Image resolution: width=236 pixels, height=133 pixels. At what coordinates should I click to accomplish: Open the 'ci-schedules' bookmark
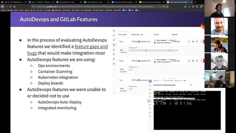click(x=86, y=10)
